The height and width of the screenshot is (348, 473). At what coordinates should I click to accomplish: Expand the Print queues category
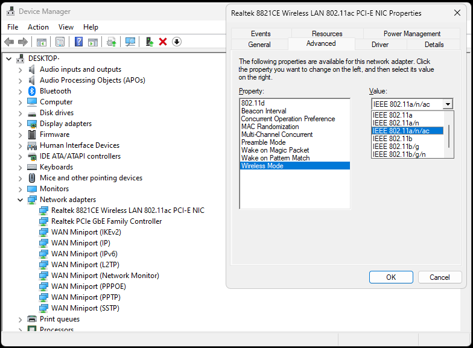[x=21, y=320]
